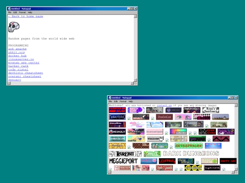The image size is (245, 183).
Task: Click the scroll-up arrow in buttons window
Action: (x=236, y=105)
